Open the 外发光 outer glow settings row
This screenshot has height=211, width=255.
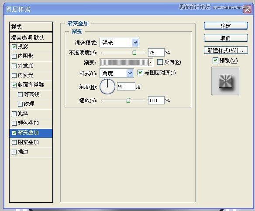point(31,66)
